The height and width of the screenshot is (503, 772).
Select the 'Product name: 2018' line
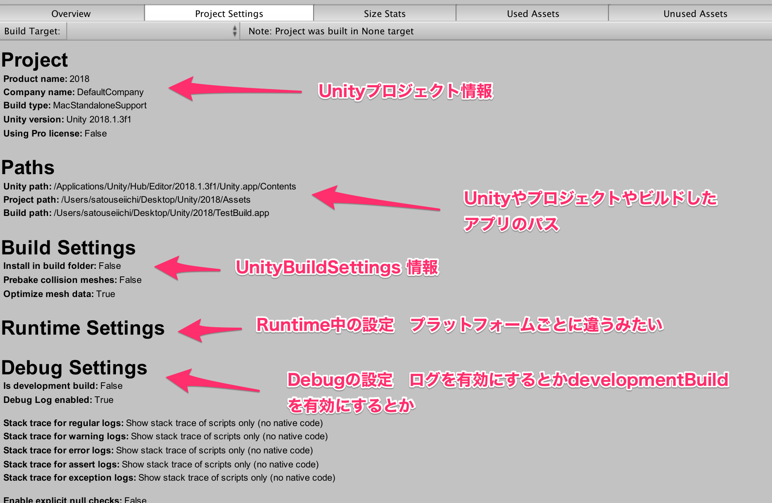[46, 79]
